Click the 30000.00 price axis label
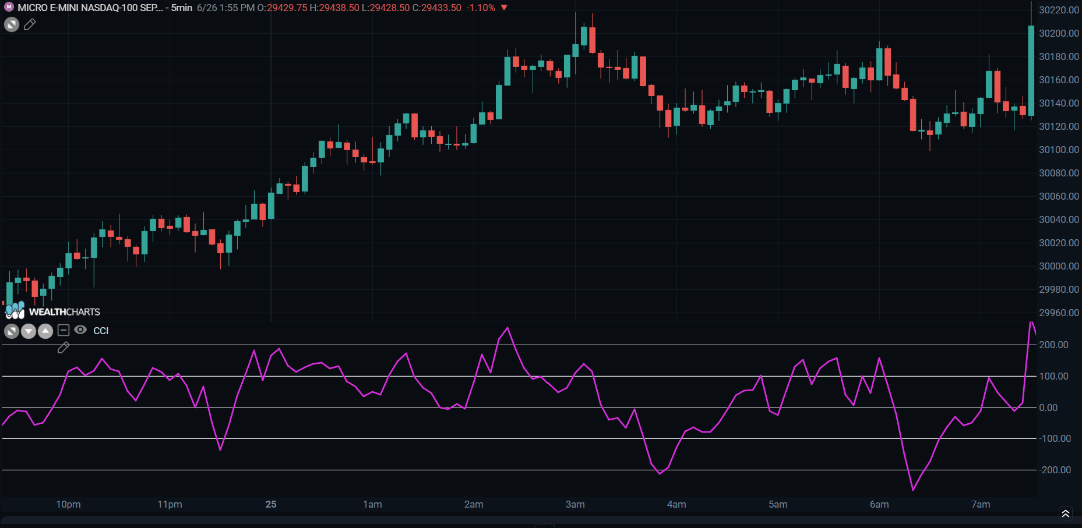Screen dimensions: 1082x528 (1059, 266)
